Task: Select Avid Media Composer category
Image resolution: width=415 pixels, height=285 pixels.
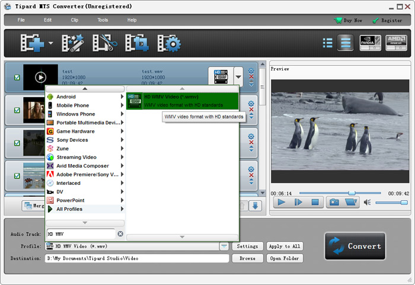Action: (85, 166)
